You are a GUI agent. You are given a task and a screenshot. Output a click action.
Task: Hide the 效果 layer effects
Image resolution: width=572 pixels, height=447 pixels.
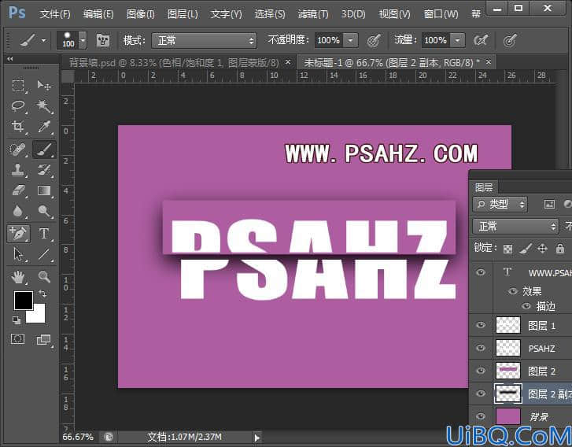[513, 291]
